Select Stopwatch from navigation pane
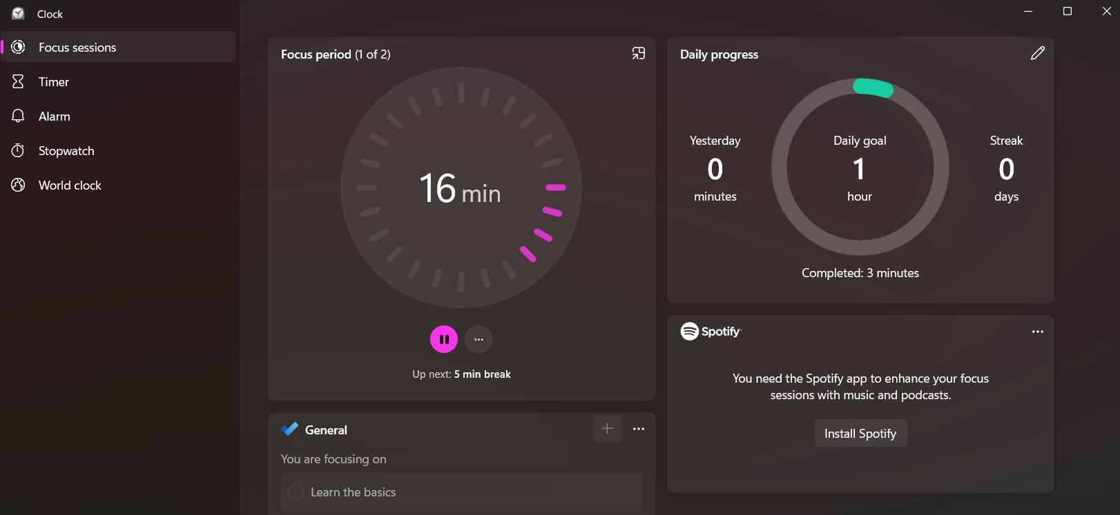The height and width of the screenshot is (515, 1120). coord(66,151)
